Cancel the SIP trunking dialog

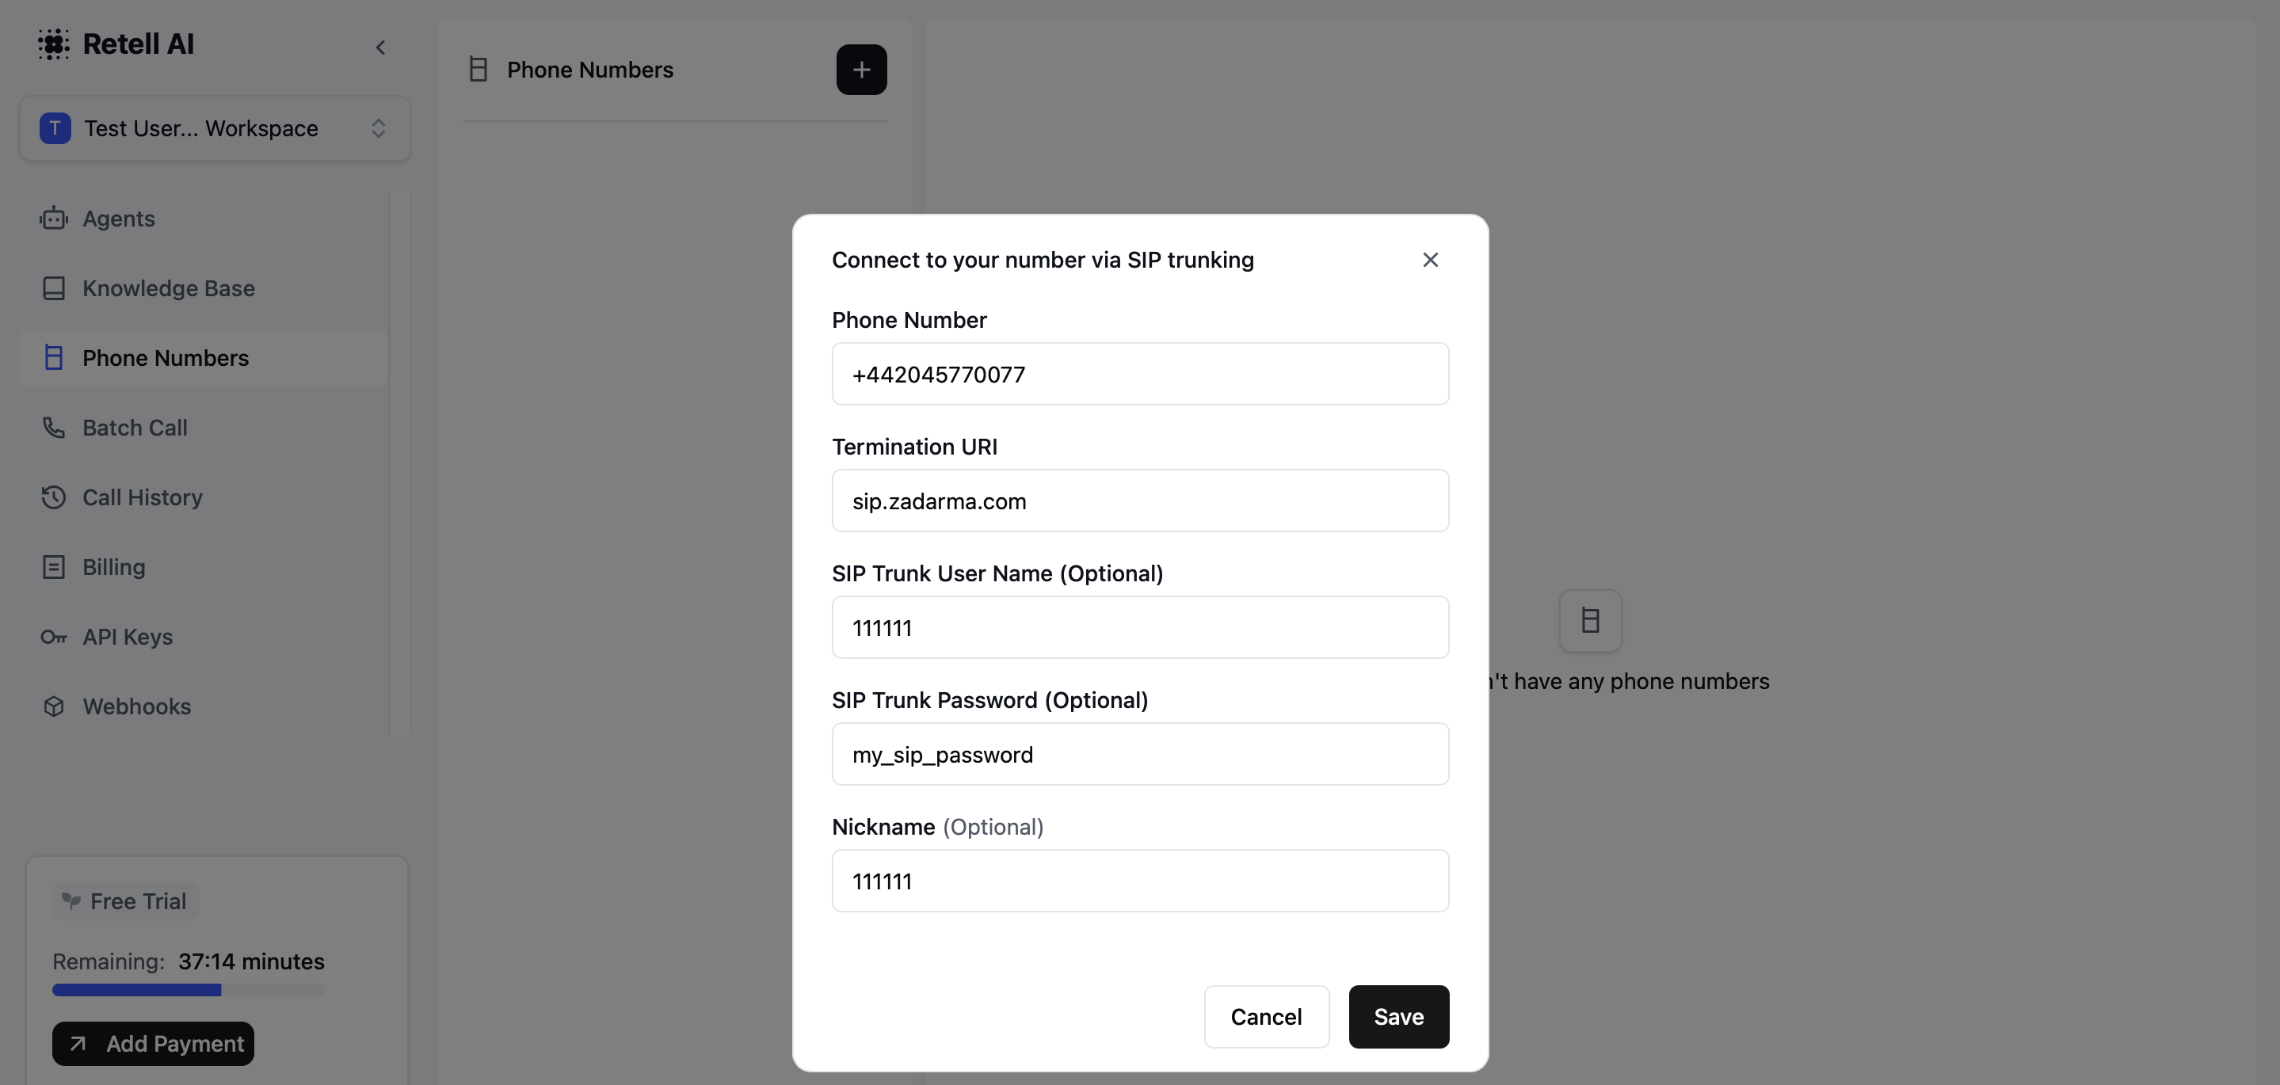[x=1267, y=1017]
